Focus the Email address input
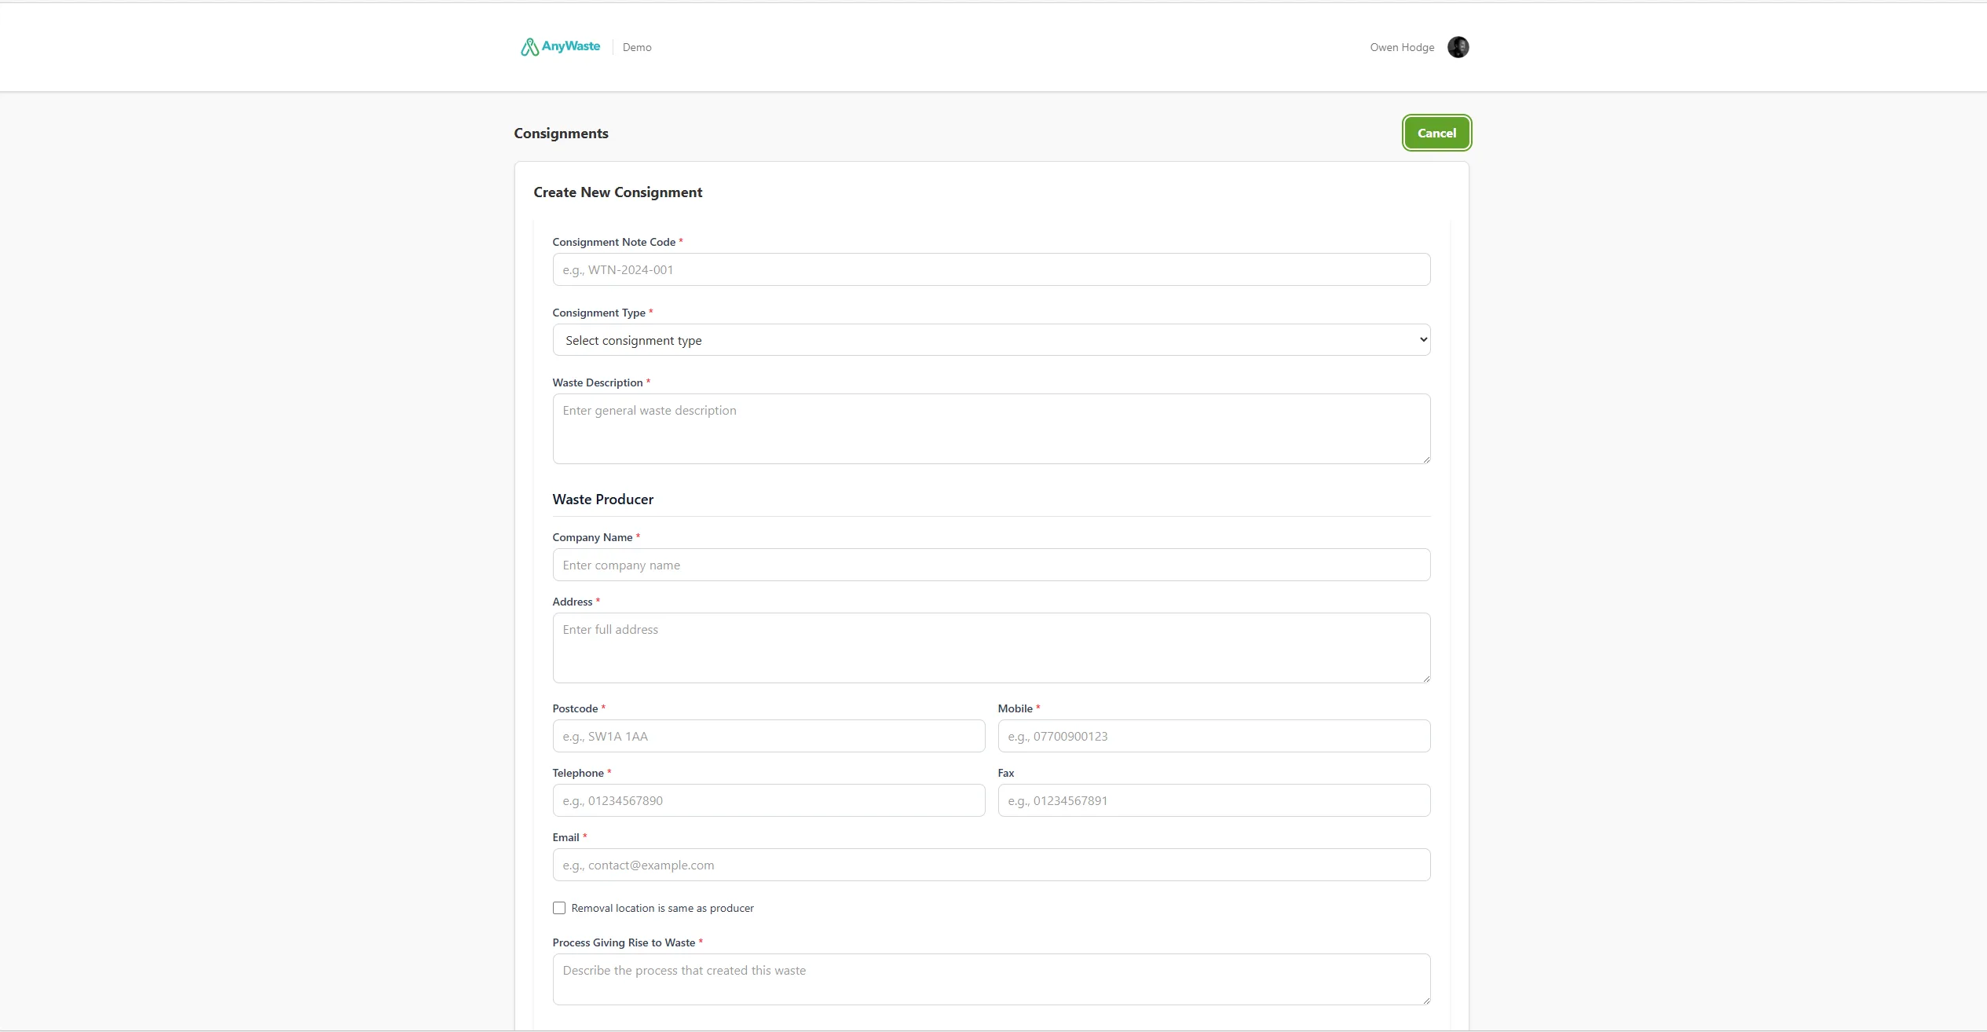The image size is (1987, 1032). [991, 865]
